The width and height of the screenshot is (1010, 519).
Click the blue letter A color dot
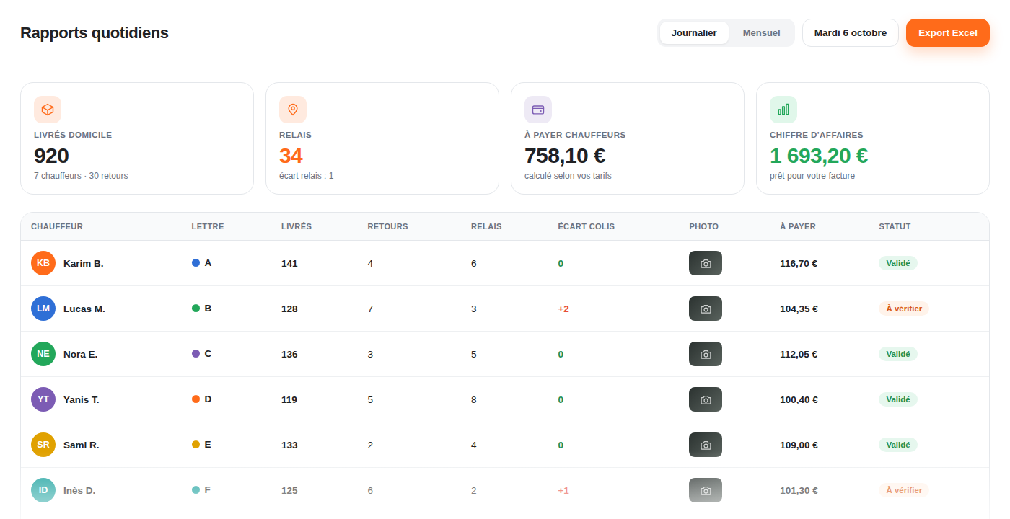coord(196,263)
